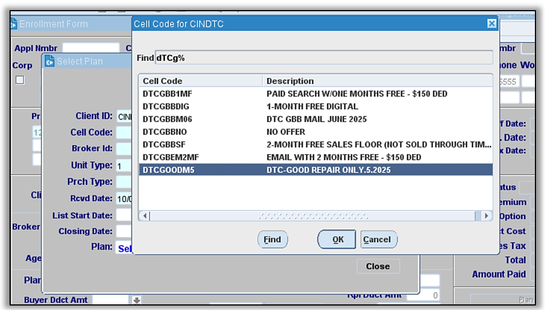The image size is (545, 310).
Task: Click the Appl Nmbr input field
Action: pos(91,48)
